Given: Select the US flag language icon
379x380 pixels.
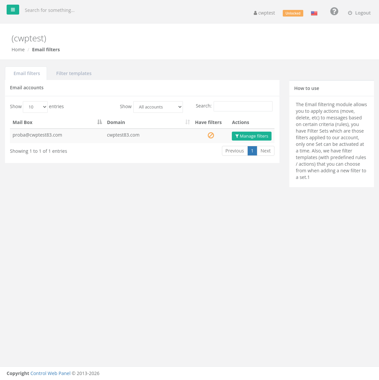Looking at the screenshot, I should pyautogui.click(x=314, y=13).
